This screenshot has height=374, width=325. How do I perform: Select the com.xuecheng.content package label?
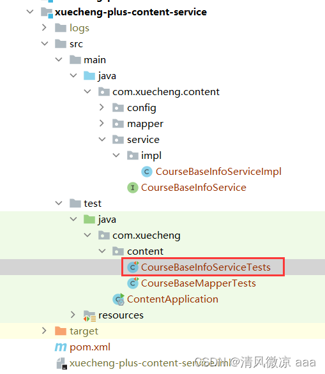click(x=166, y=92)
